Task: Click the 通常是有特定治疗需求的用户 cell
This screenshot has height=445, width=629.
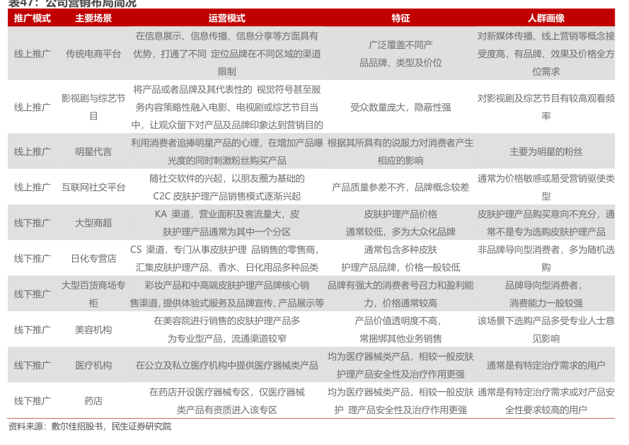Action: [x=546, y=365]
